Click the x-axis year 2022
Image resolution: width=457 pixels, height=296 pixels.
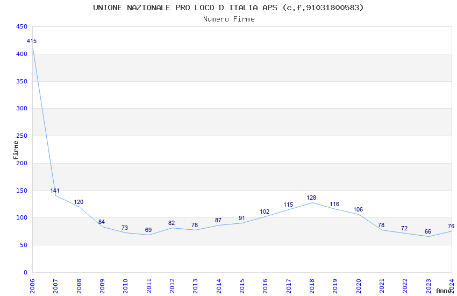point(405,286)
